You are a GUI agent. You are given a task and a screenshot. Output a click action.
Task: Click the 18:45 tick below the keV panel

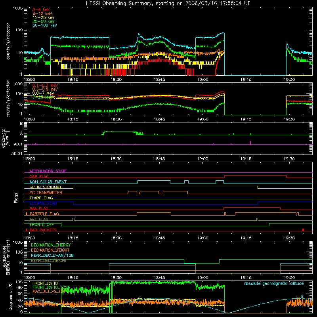[159, 80]
